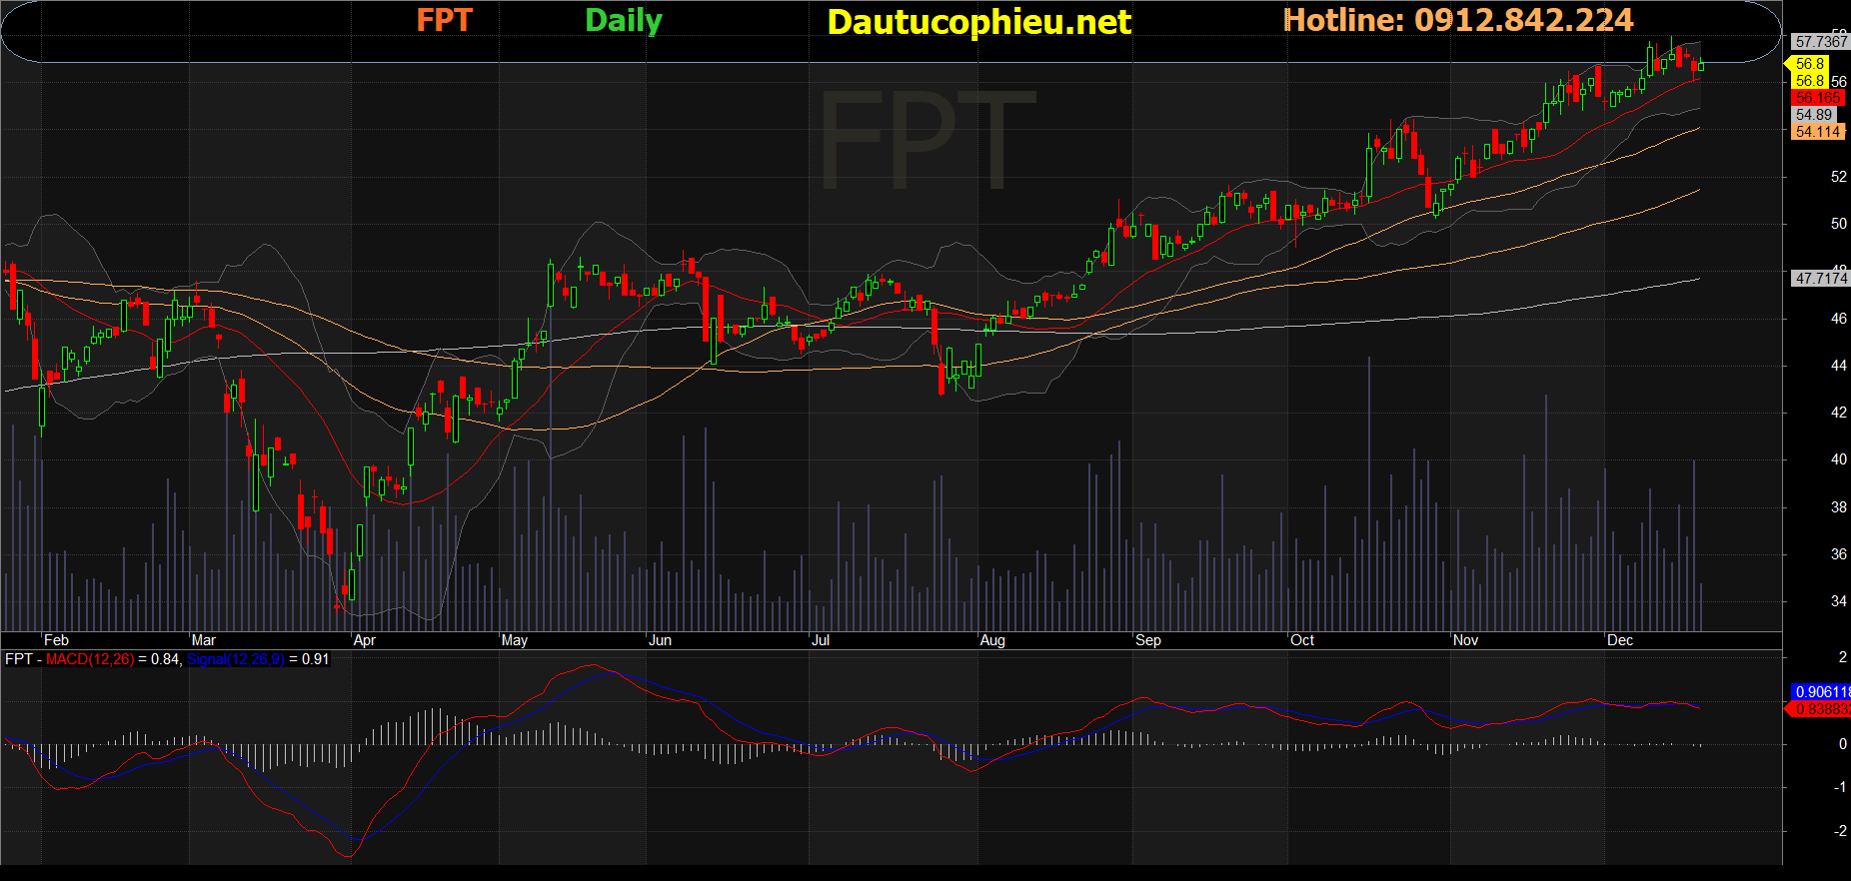Image resolution: width=1851 pixels, height=881 pixels.
Task: Click the green Daily timeframe label
Action: tap(623, 20)
